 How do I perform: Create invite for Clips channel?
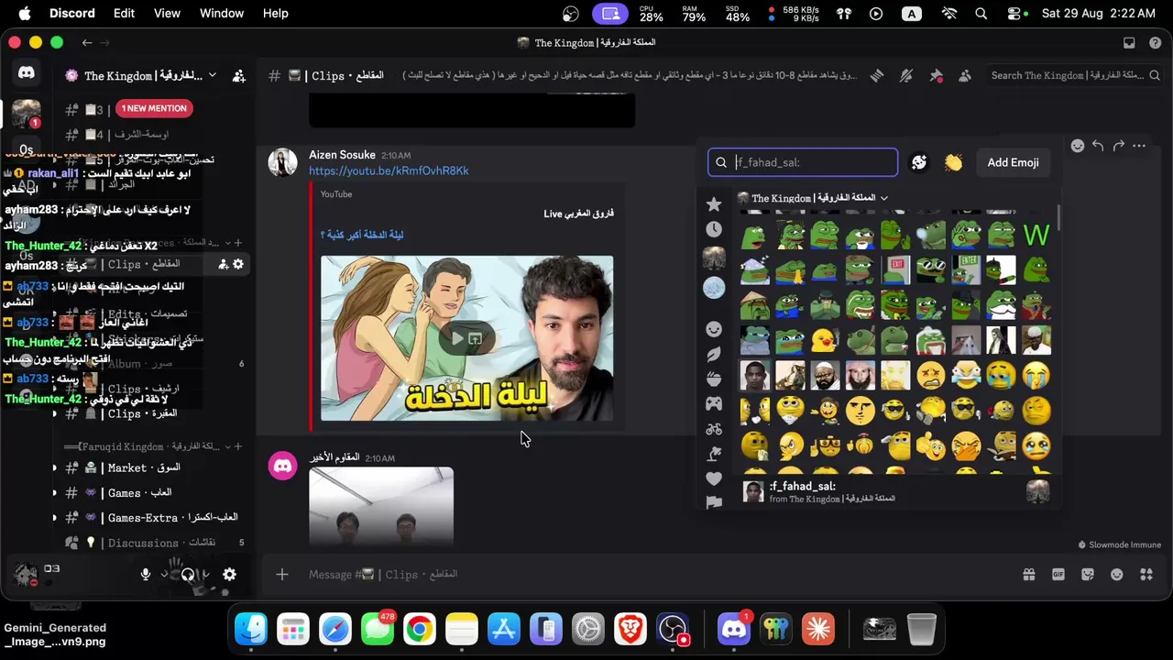[x=223, y=265]
